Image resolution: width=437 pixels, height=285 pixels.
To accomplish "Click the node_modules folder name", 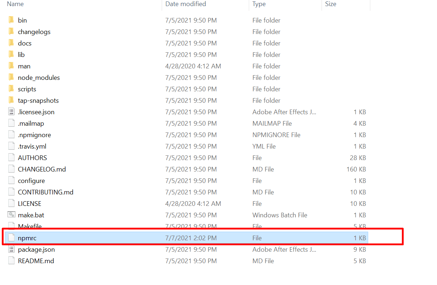I will tap(39, 78).
